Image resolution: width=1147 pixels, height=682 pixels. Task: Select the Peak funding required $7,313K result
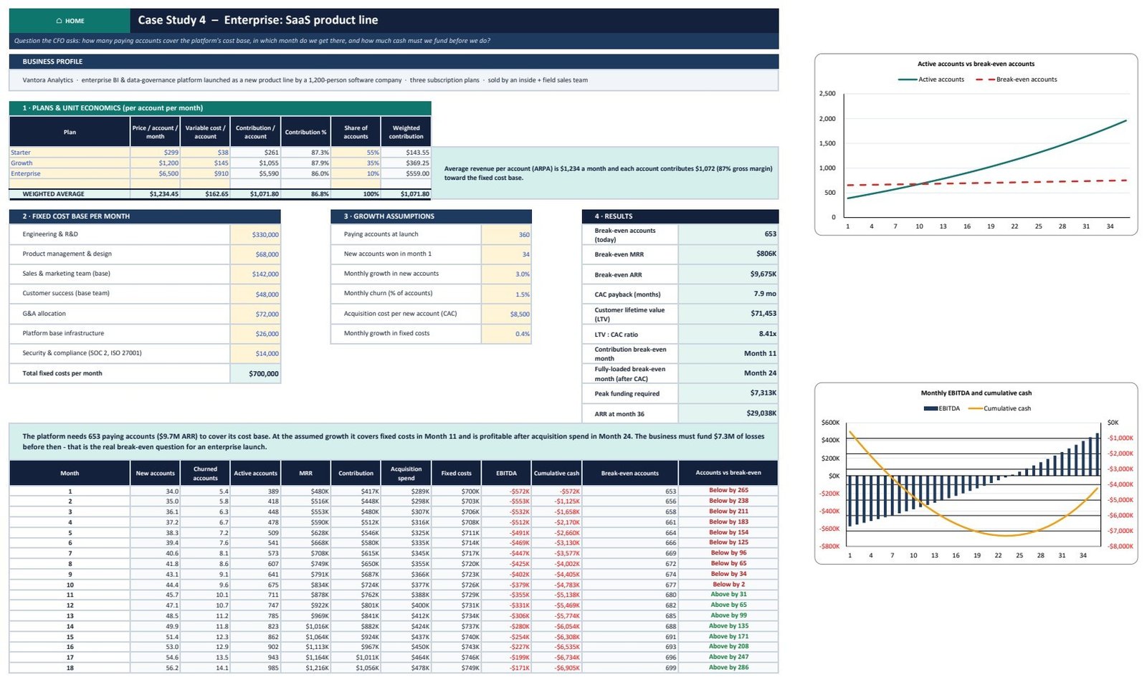728,393
